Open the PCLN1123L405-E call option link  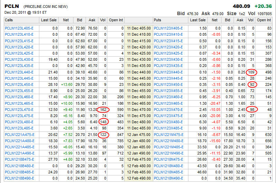[x=19, y=28]
